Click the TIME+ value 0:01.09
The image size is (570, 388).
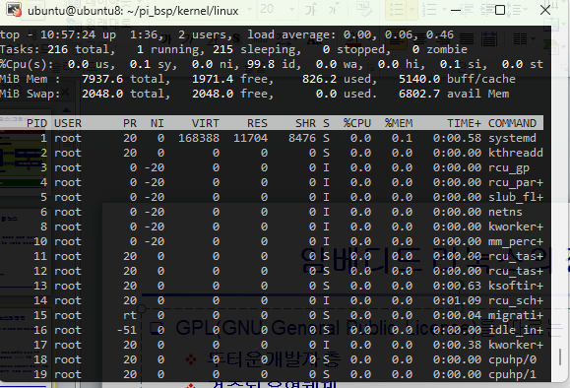tap(457, 300)
